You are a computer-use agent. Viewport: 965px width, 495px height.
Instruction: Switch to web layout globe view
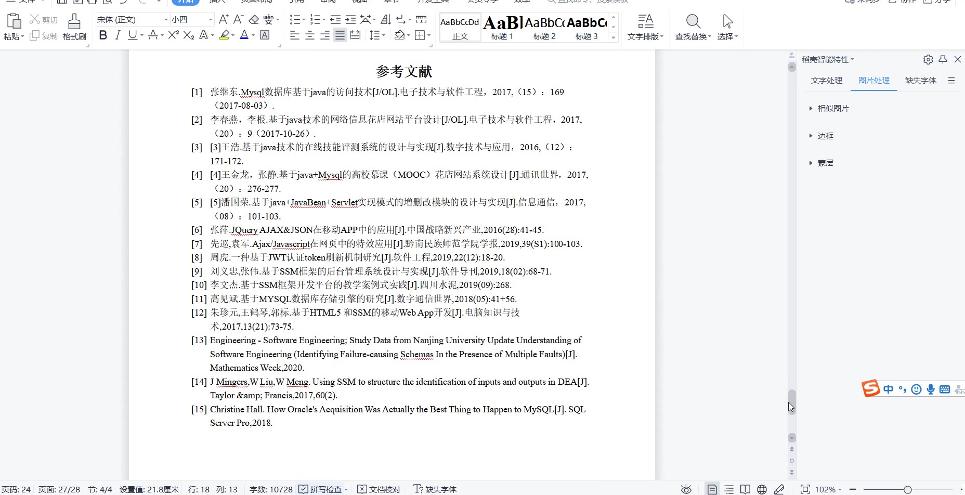click(762, 489)
